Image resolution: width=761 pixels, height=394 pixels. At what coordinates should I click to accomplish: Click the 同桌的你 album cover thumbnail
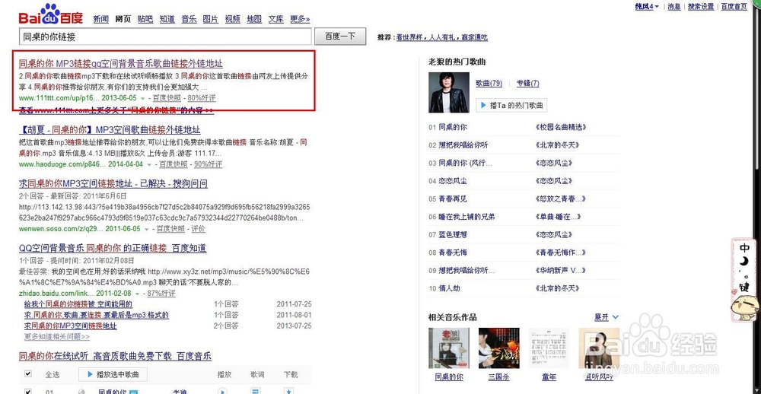click(x=449, y=348)
